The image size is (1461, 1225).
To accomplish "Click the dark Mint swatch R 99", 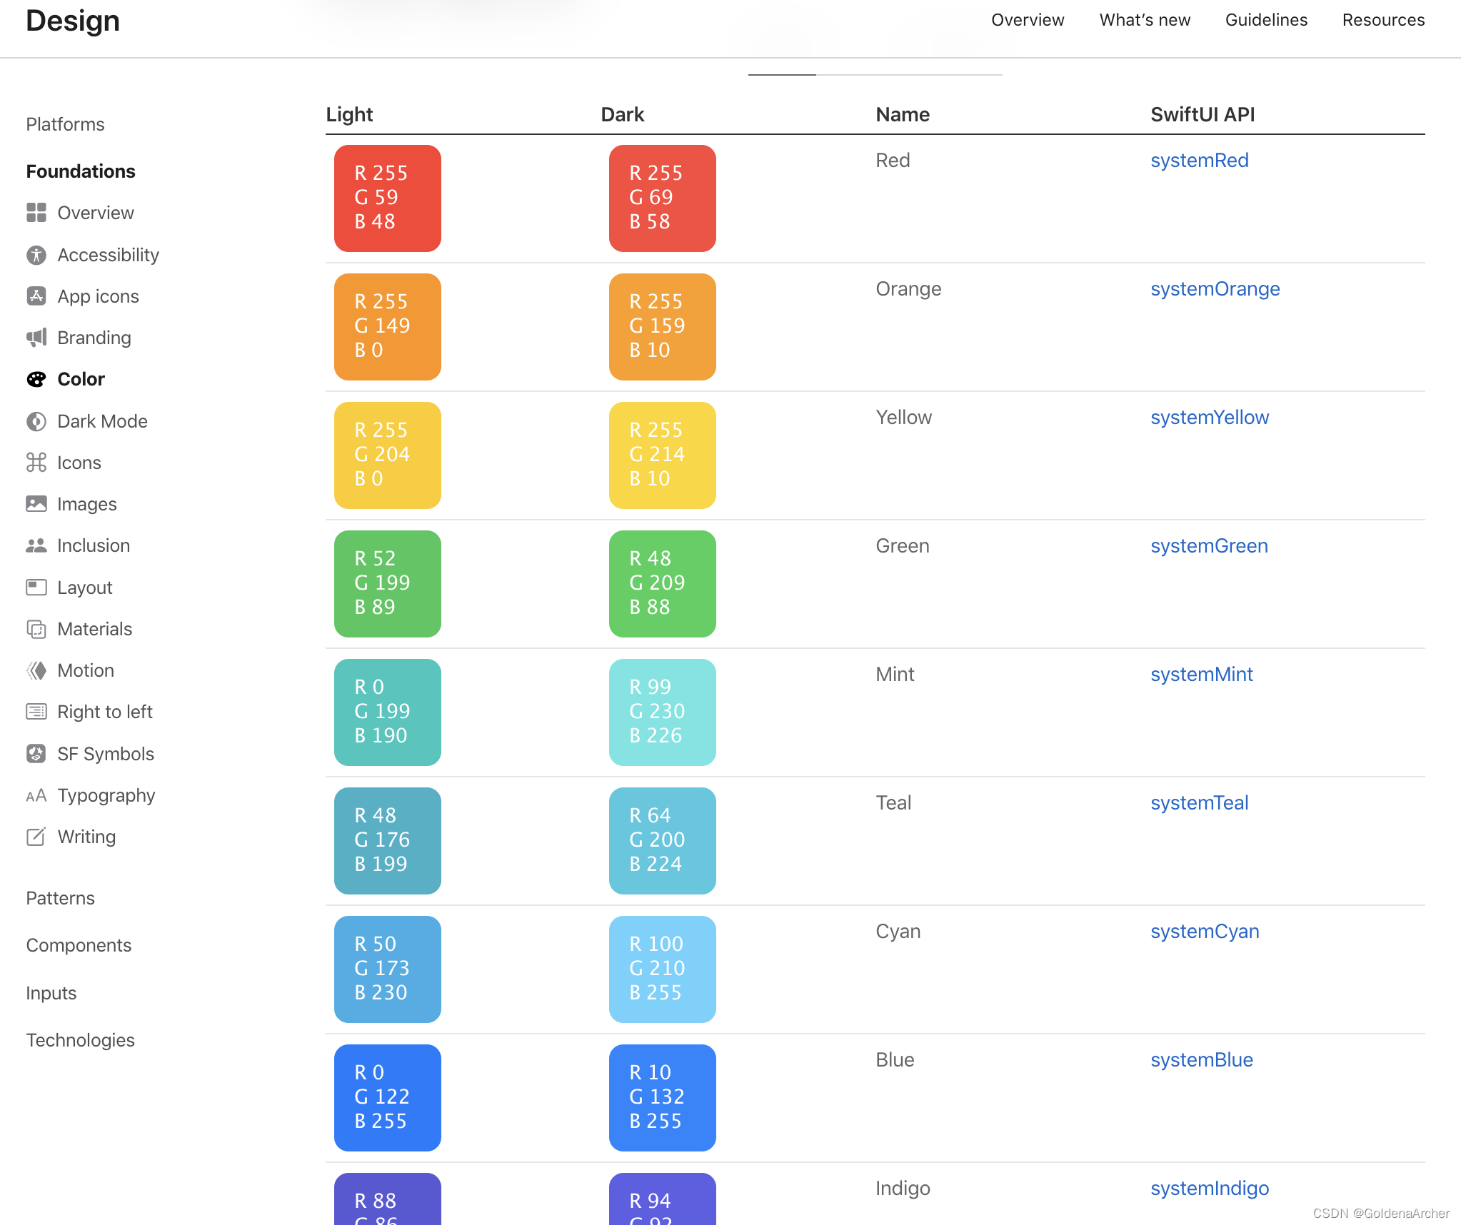I will tap(663, 712).
